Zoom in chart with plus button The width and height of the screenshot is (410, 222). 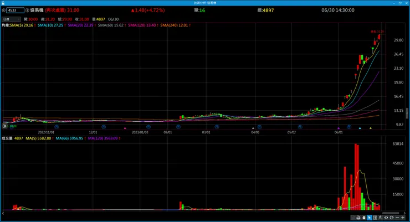[x=403, y=218]
